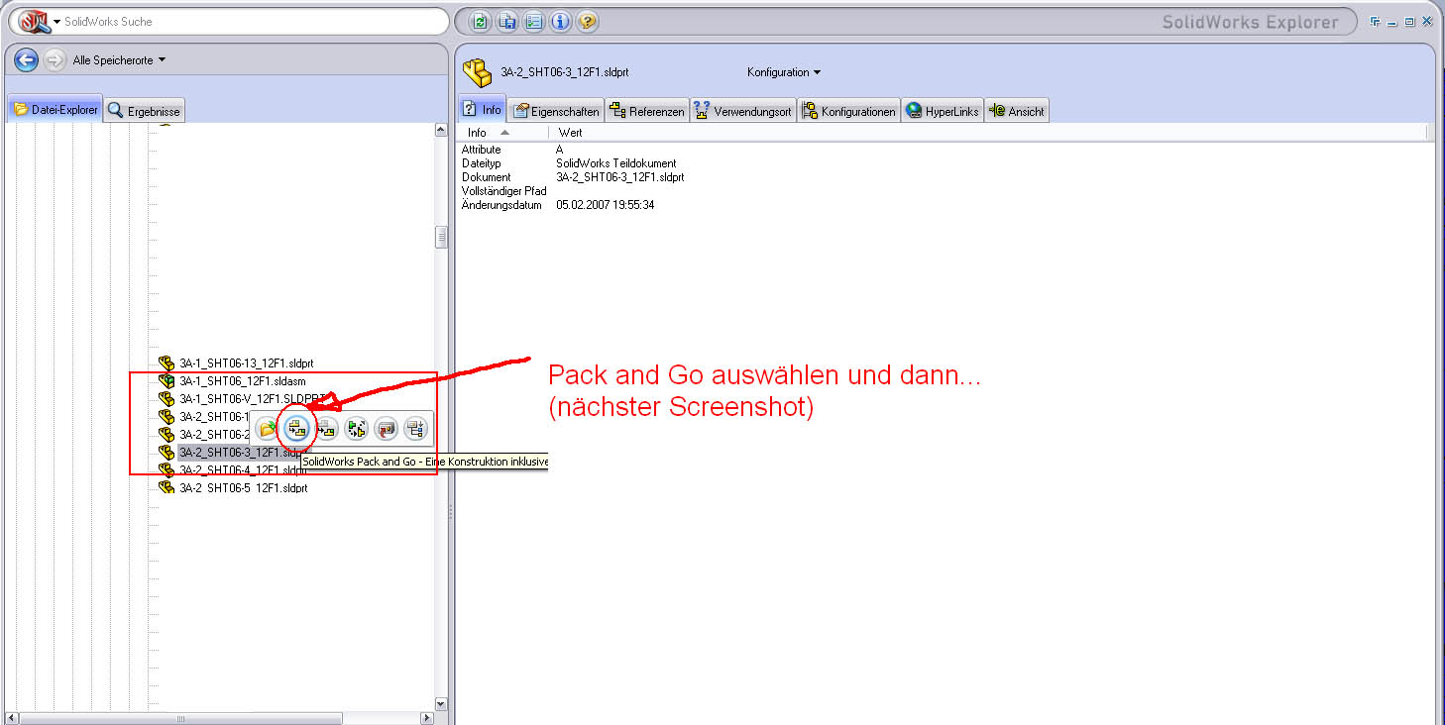This screenshot has height=725, width=1445.
Task: Click the part icon of 3A-2_SHT06-5_12F1.sldprt
Action: pos(167,487)
